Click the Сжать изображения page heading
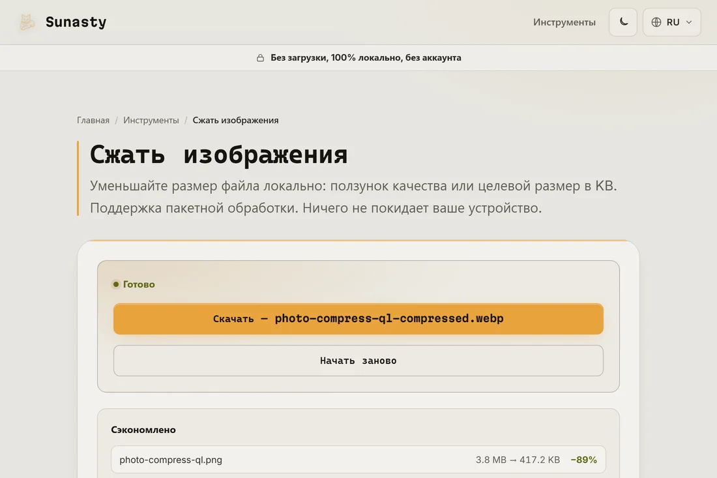This screenshot has width=717, height=478. coord(218,154)
